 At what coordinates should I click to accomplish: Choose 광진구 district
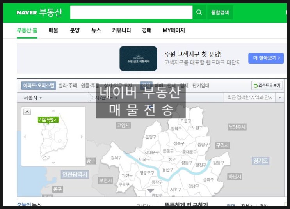[x=201, y=165]
